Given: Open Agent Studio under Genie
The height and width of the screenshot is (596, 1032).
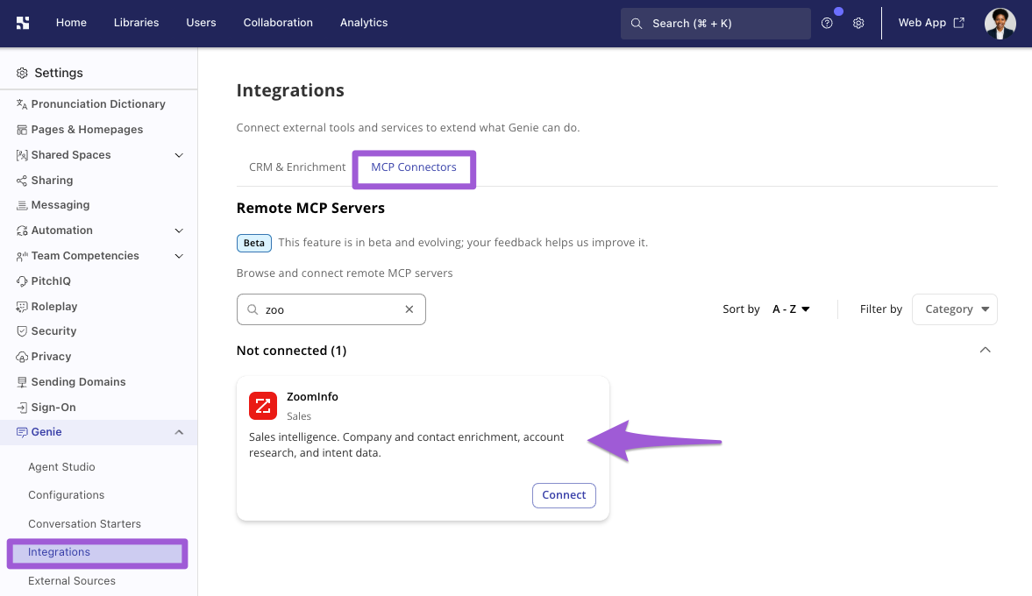Looking at the screenshot, I should pos(61,467).
